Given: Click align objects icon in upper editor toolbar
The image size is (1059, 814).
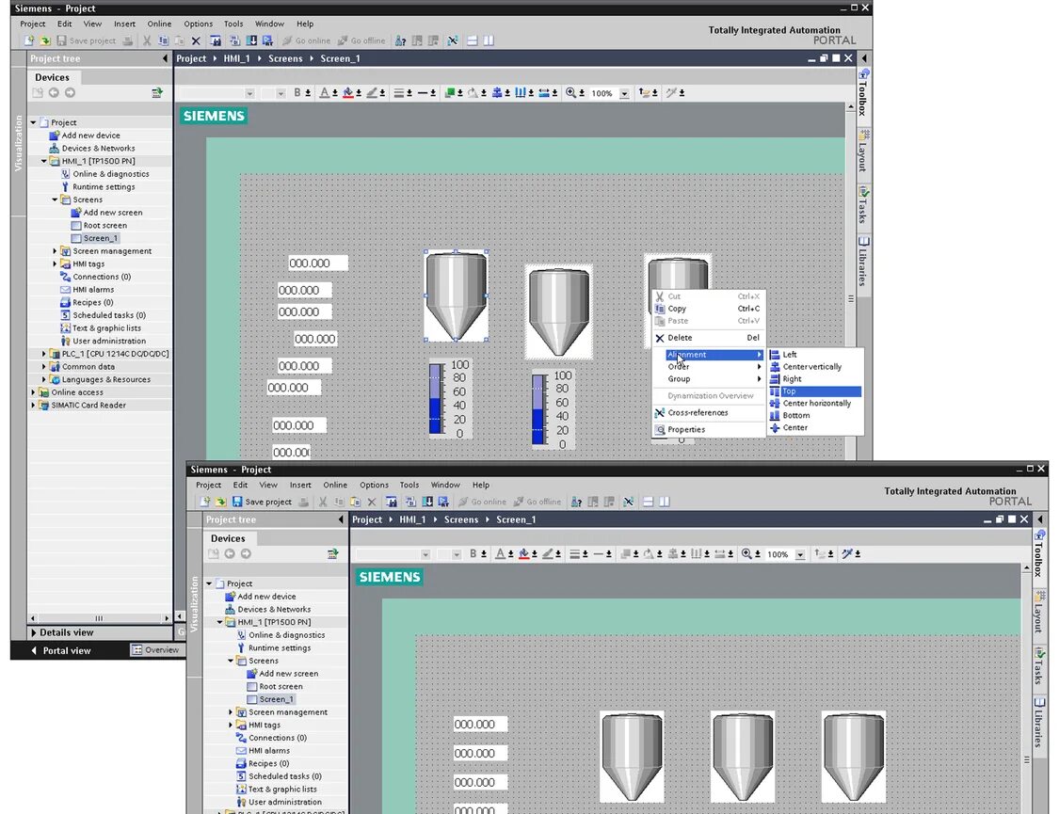Looking at the screenshot, I should (x=497, y=92).
